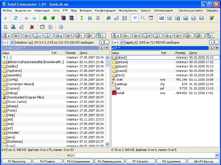Click the magnifier icon in second toolbar row
Image resolution: width=221 pixels, height=165 pixels.
5,27
